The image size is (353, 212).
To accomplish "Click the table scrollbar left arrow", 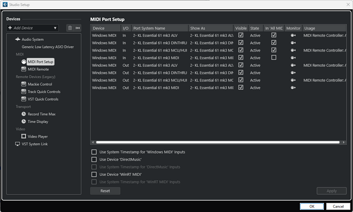I will pos(93,142).
